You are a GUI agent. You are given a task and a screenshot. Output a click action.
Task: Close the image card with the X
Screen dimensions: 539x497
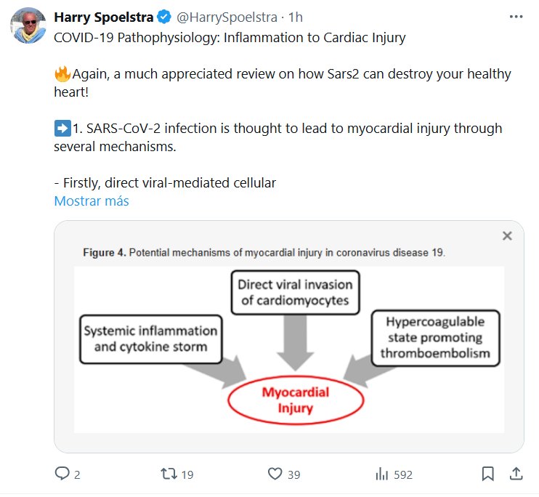(x=507, y=235)
